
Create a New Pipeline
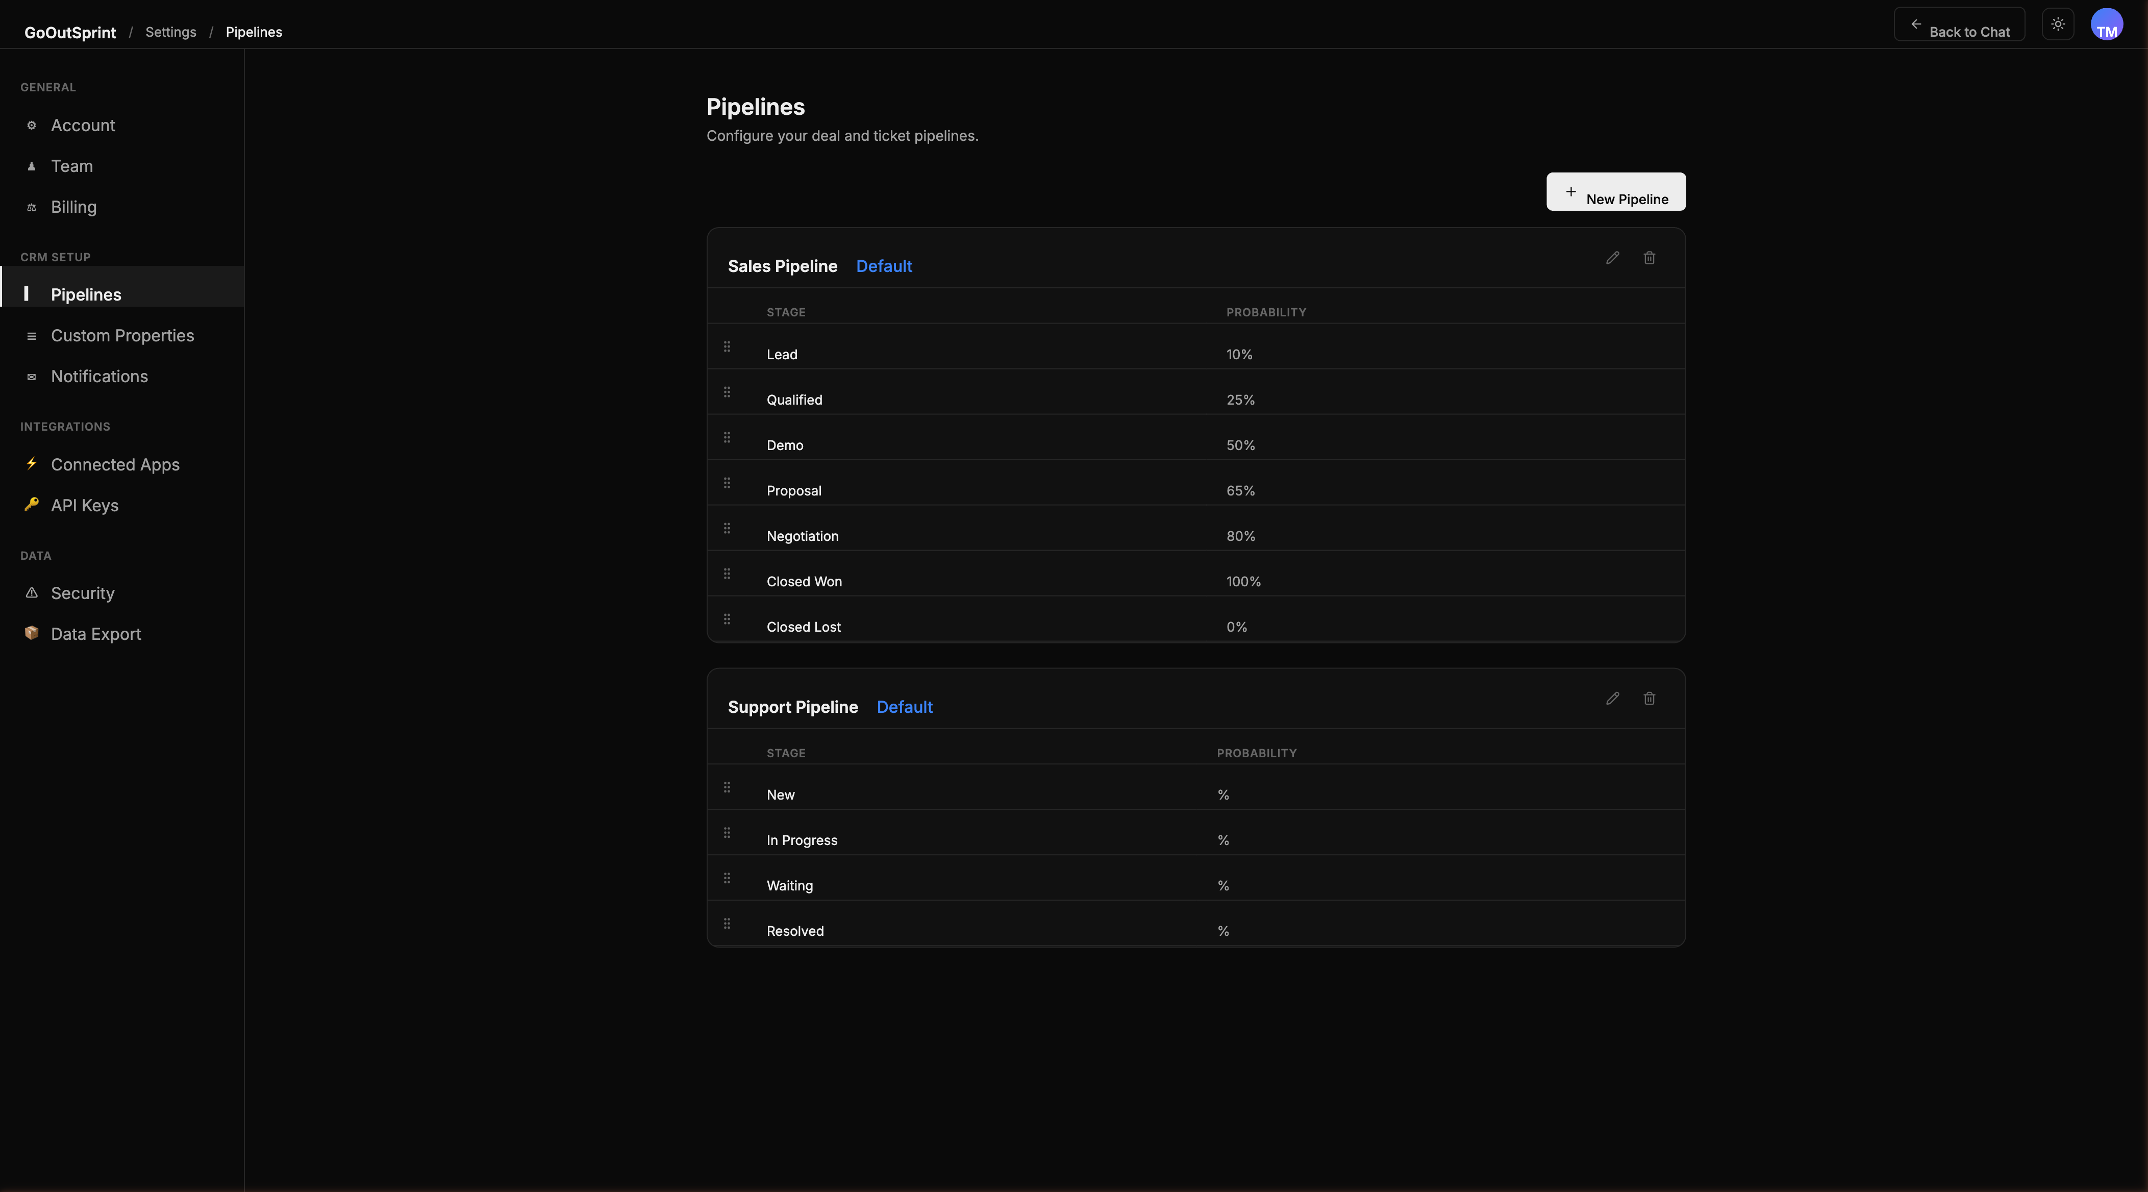click(1615, 192)
